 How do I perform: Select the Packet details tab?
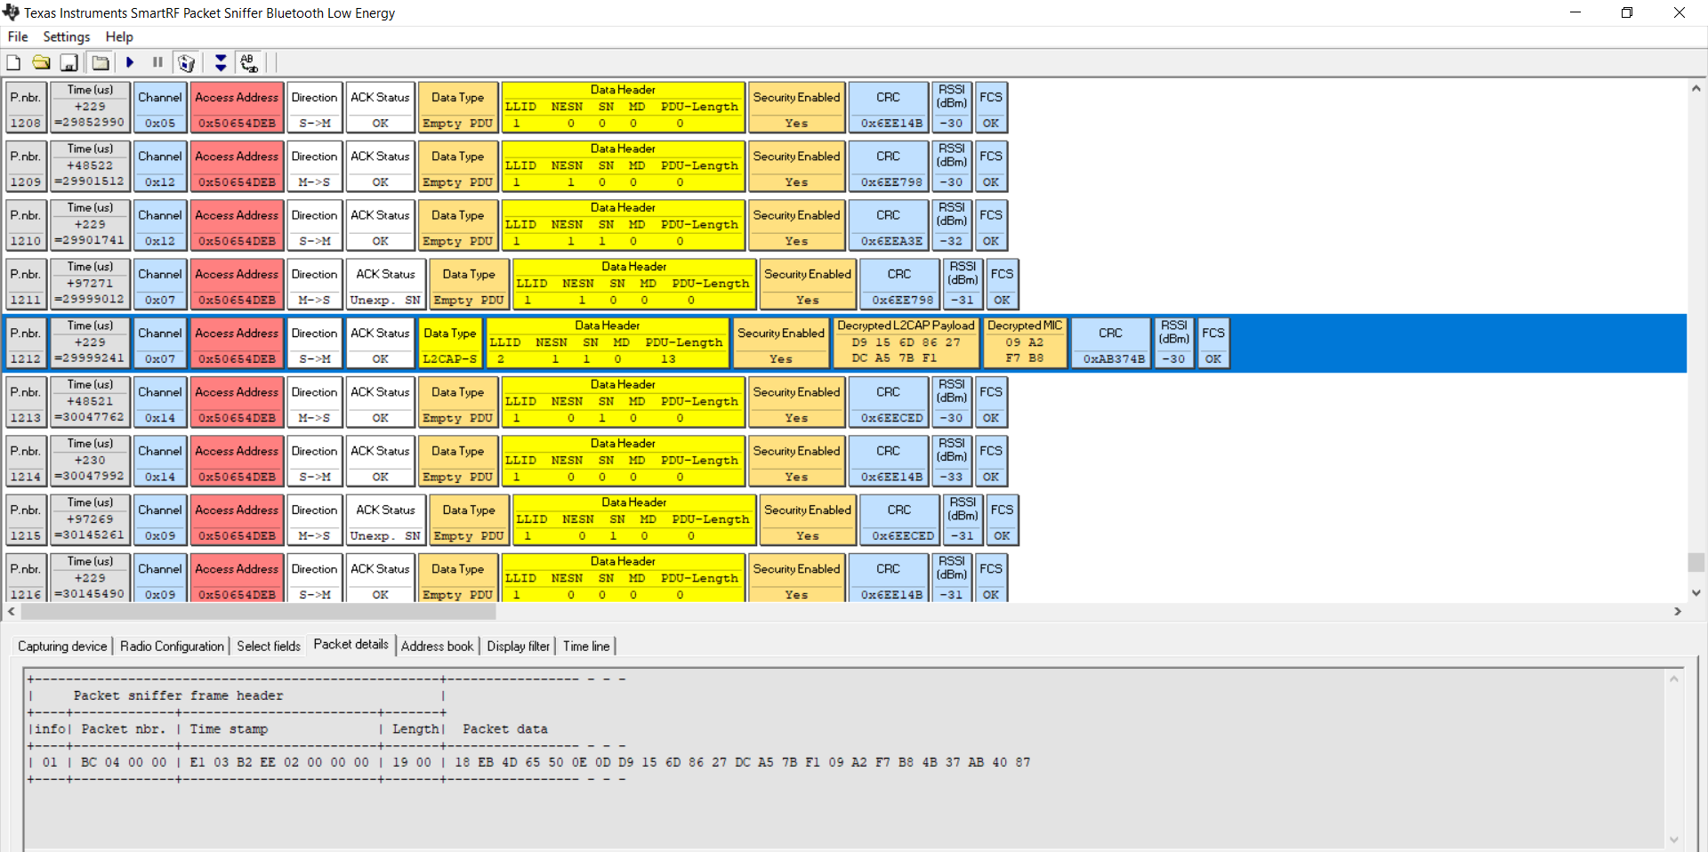coord(351,645)
